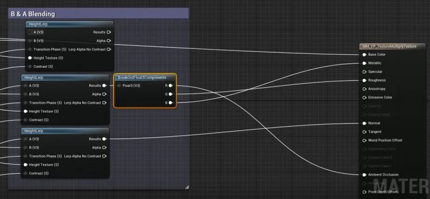Viewport: 430px width, 199px height.
Task: Click Alpha output pin on middle HeightLerp
Action: pos(104,94)
